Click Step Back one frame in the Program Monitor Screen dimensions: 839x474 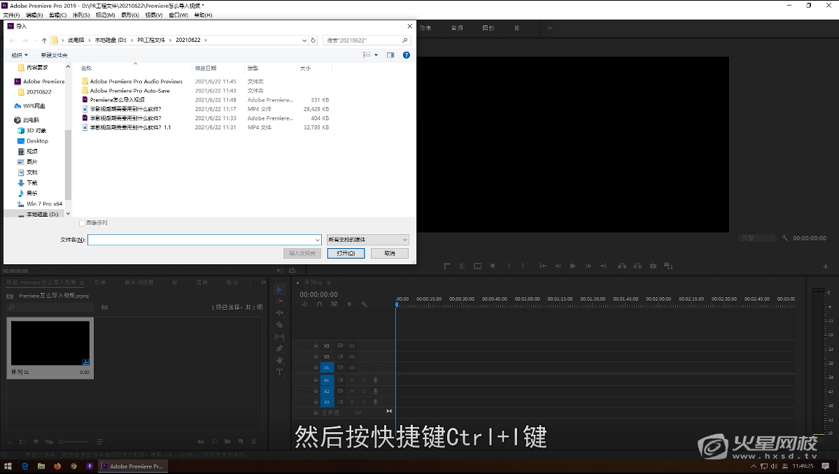click(558, 266)
